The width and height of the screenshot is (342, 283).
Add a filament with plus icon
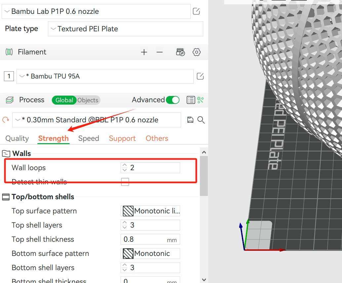144,52
